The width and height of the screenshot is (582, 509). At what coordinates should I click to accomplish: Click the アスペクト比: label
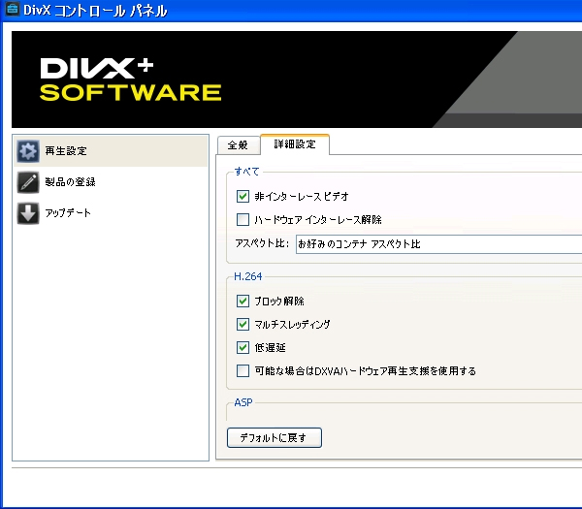click(262, 243)
